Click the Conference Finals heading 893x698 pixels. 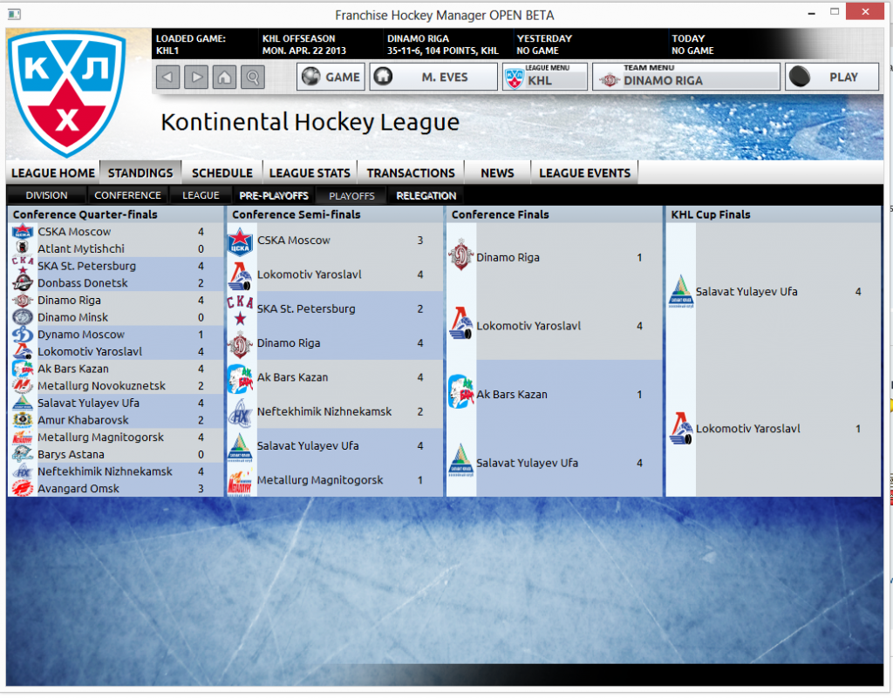(500, 214)
